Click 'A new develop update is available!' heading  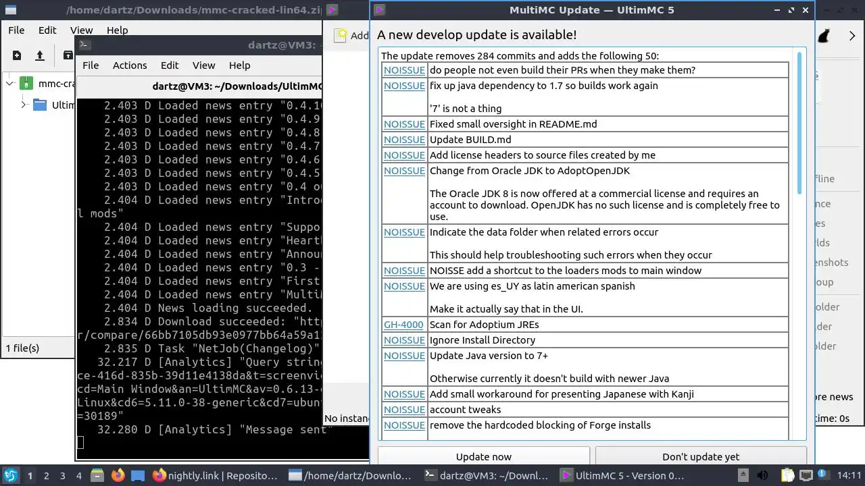point(477,35)
